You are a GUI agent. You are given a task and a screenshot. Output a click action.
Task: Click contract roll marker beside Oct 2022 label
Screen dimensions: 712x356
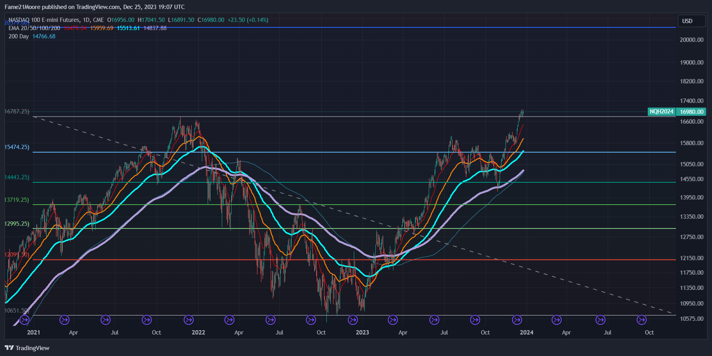coord(311,320)
